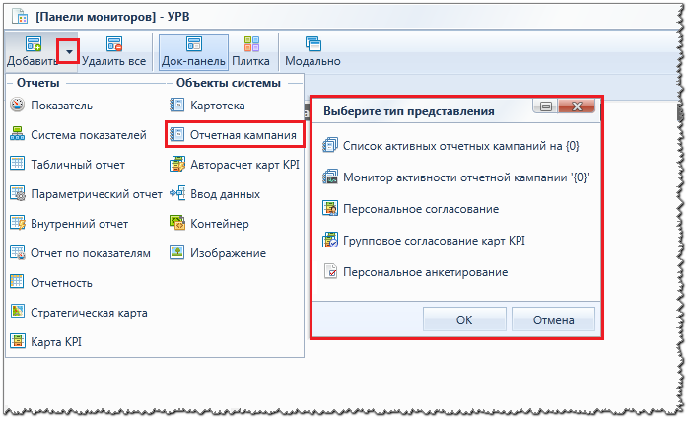Screen dimensions: 693x424
Task: Click the Добавить button label
Action: click(x=32, y=61)
